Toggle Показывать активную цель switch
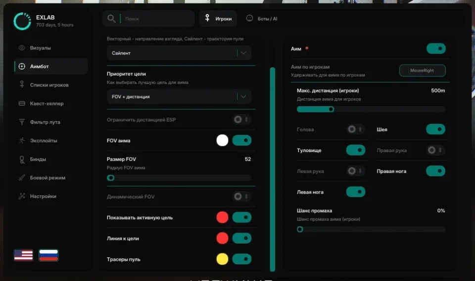The width and height of the screenshot is (475, 281). click(242, 217)
